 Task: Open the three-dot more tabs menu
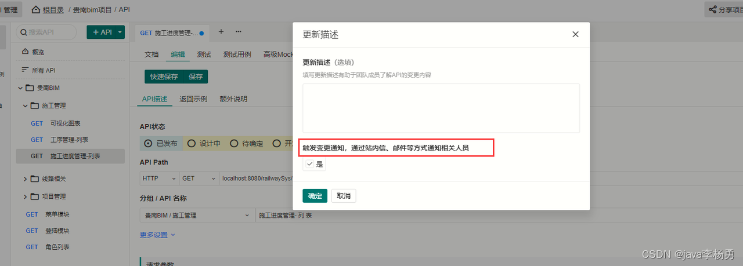238,32
